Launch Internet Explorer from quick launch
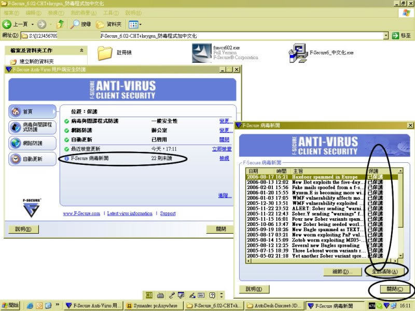The width and height of the screenshot is (415, 311). click(x=30, y=306)
